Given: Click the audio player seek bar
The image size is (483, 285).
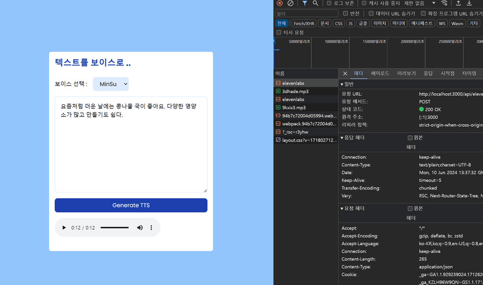Looking at the screenshot, I should pos(114,227).
